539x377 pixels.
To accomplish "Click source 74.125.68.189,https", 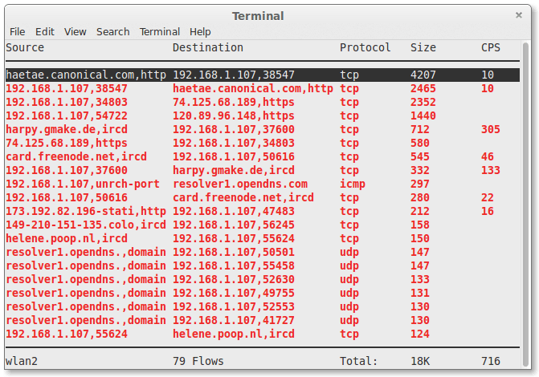I will pyautogui.click(x=67, y=143).
